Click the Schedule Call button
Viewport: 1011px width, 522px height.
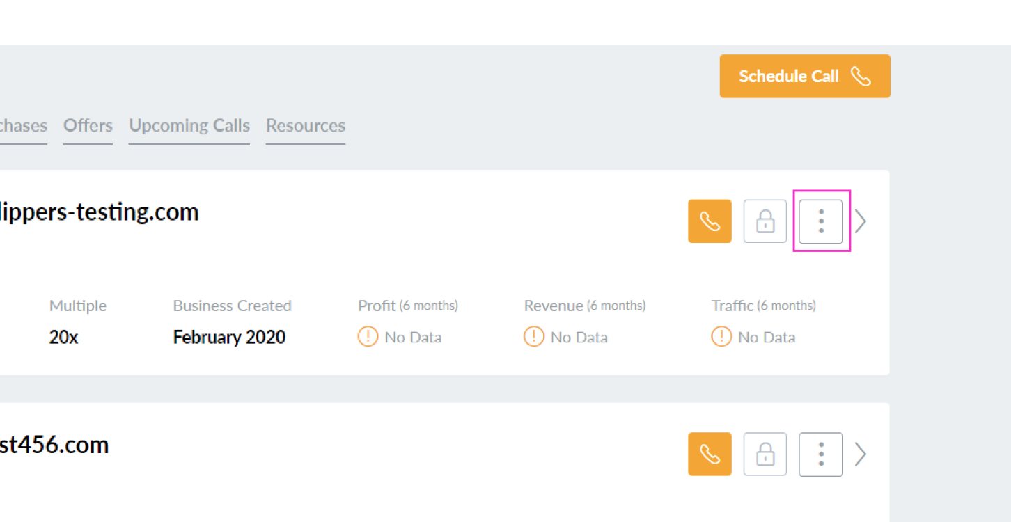(x=804, y=77)
